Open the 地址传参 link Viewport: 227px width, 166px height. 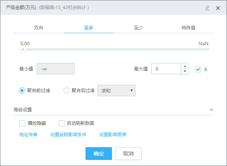[x=28, y=135]
